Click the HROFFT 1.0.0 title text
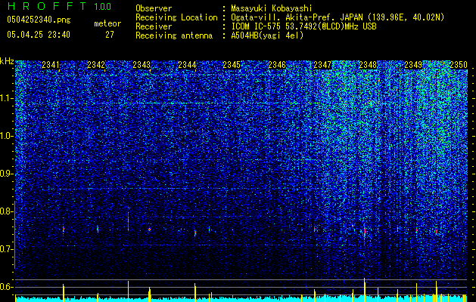This screenshot has width=476, height=302. pos(59,6)
